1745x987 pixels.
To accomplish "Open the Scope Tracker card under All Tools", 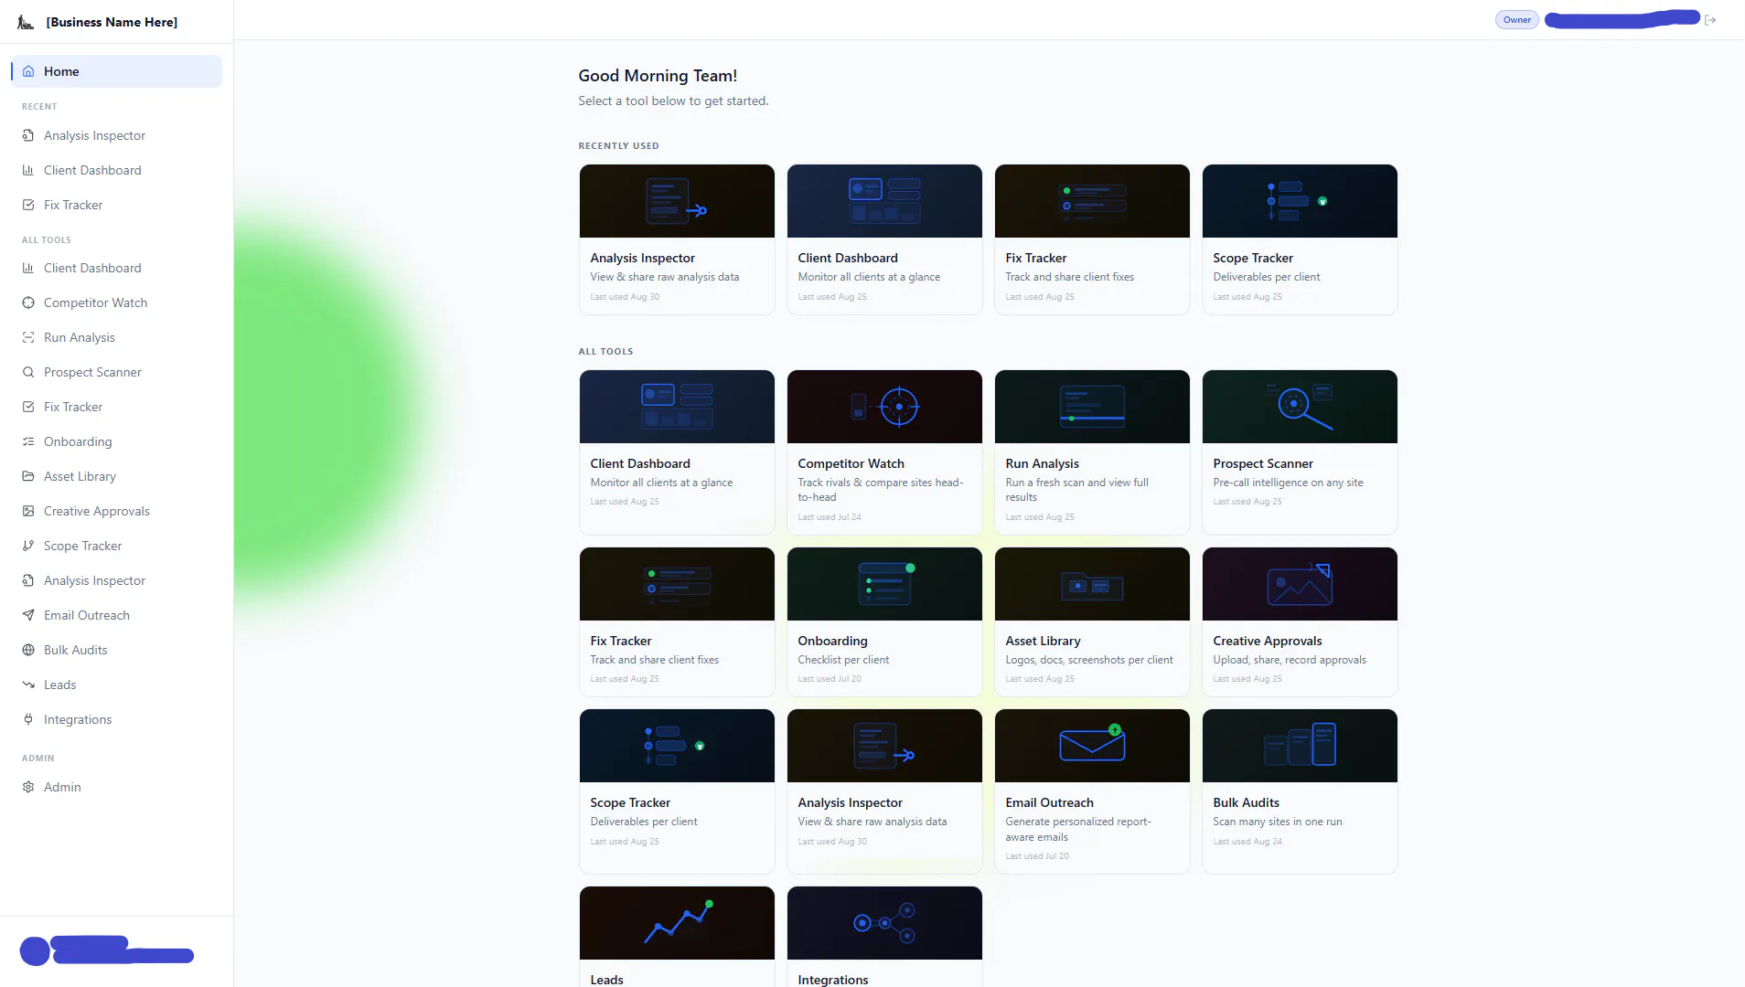I will [677, 791].
